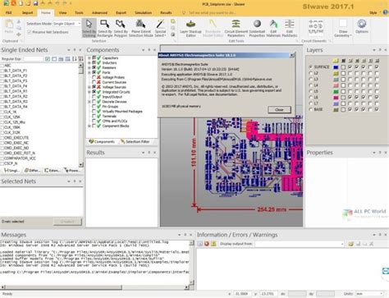Click the first filter icon in Information panel
The height and width of the screenshot is (298, 389).
200,244
